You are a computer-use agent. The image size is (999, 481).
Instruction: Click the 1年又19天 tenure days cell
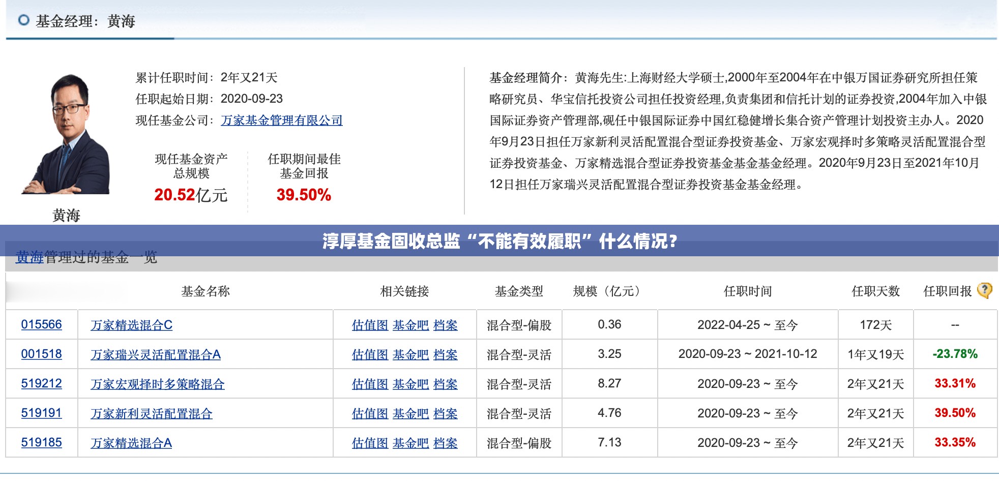876,354
